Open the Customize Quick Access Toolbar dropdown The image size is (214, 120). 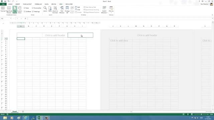point(17,1)
